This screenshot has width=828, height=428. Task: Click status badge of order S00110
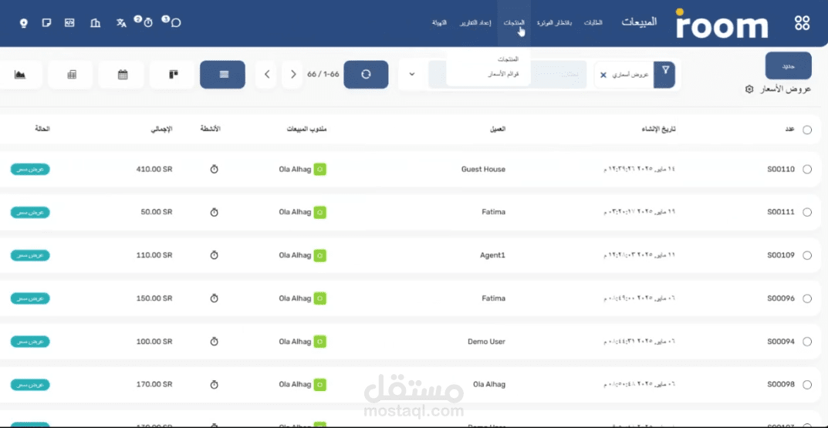[30, 170]
